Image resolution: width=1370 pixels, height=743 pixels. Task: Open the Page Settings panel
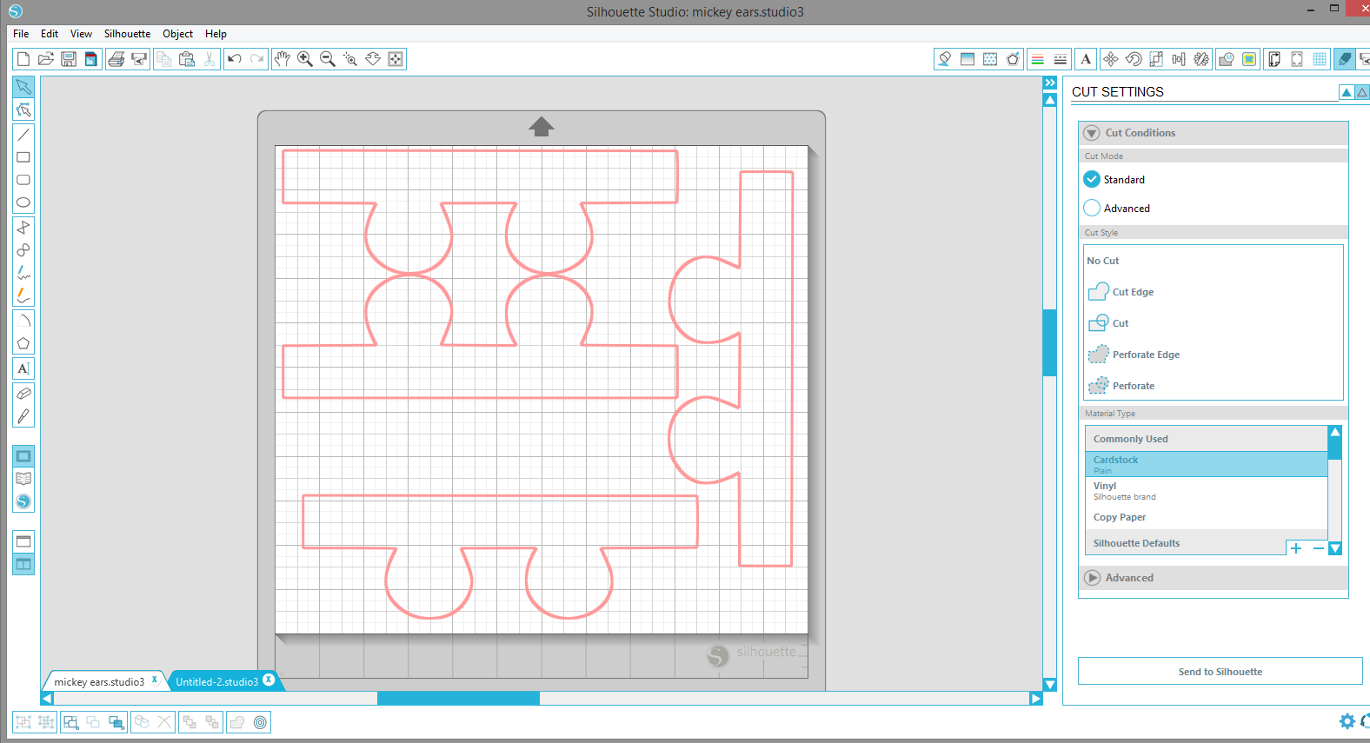click(x=1274, y=59)
